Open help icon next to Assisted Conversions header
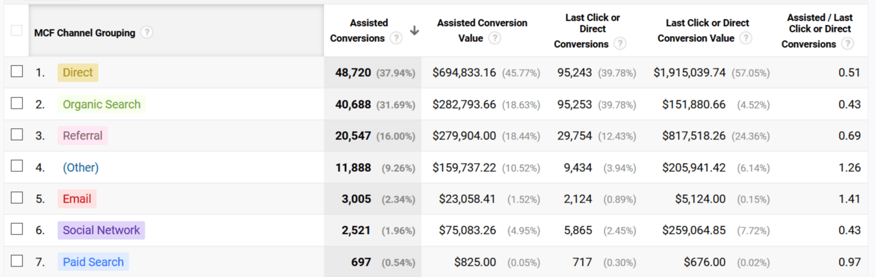876x277 pixels. coord(396,38)
